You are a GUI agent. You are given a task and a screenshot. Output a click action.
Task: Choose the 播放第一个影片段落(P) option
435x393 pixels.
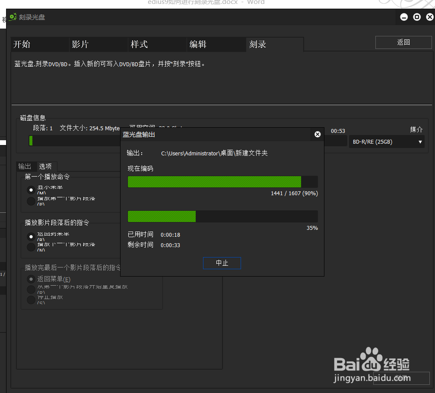click(x=31, y=201)
